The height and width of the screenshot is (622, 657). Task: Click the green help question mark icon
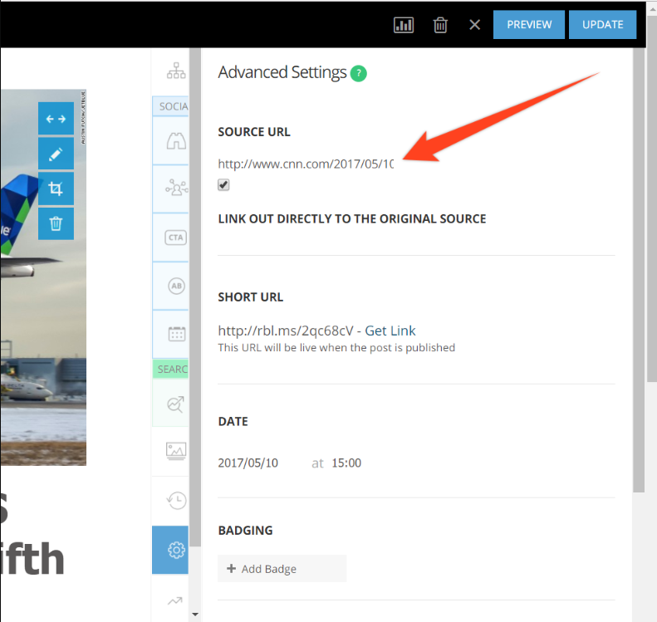point(358,73)
